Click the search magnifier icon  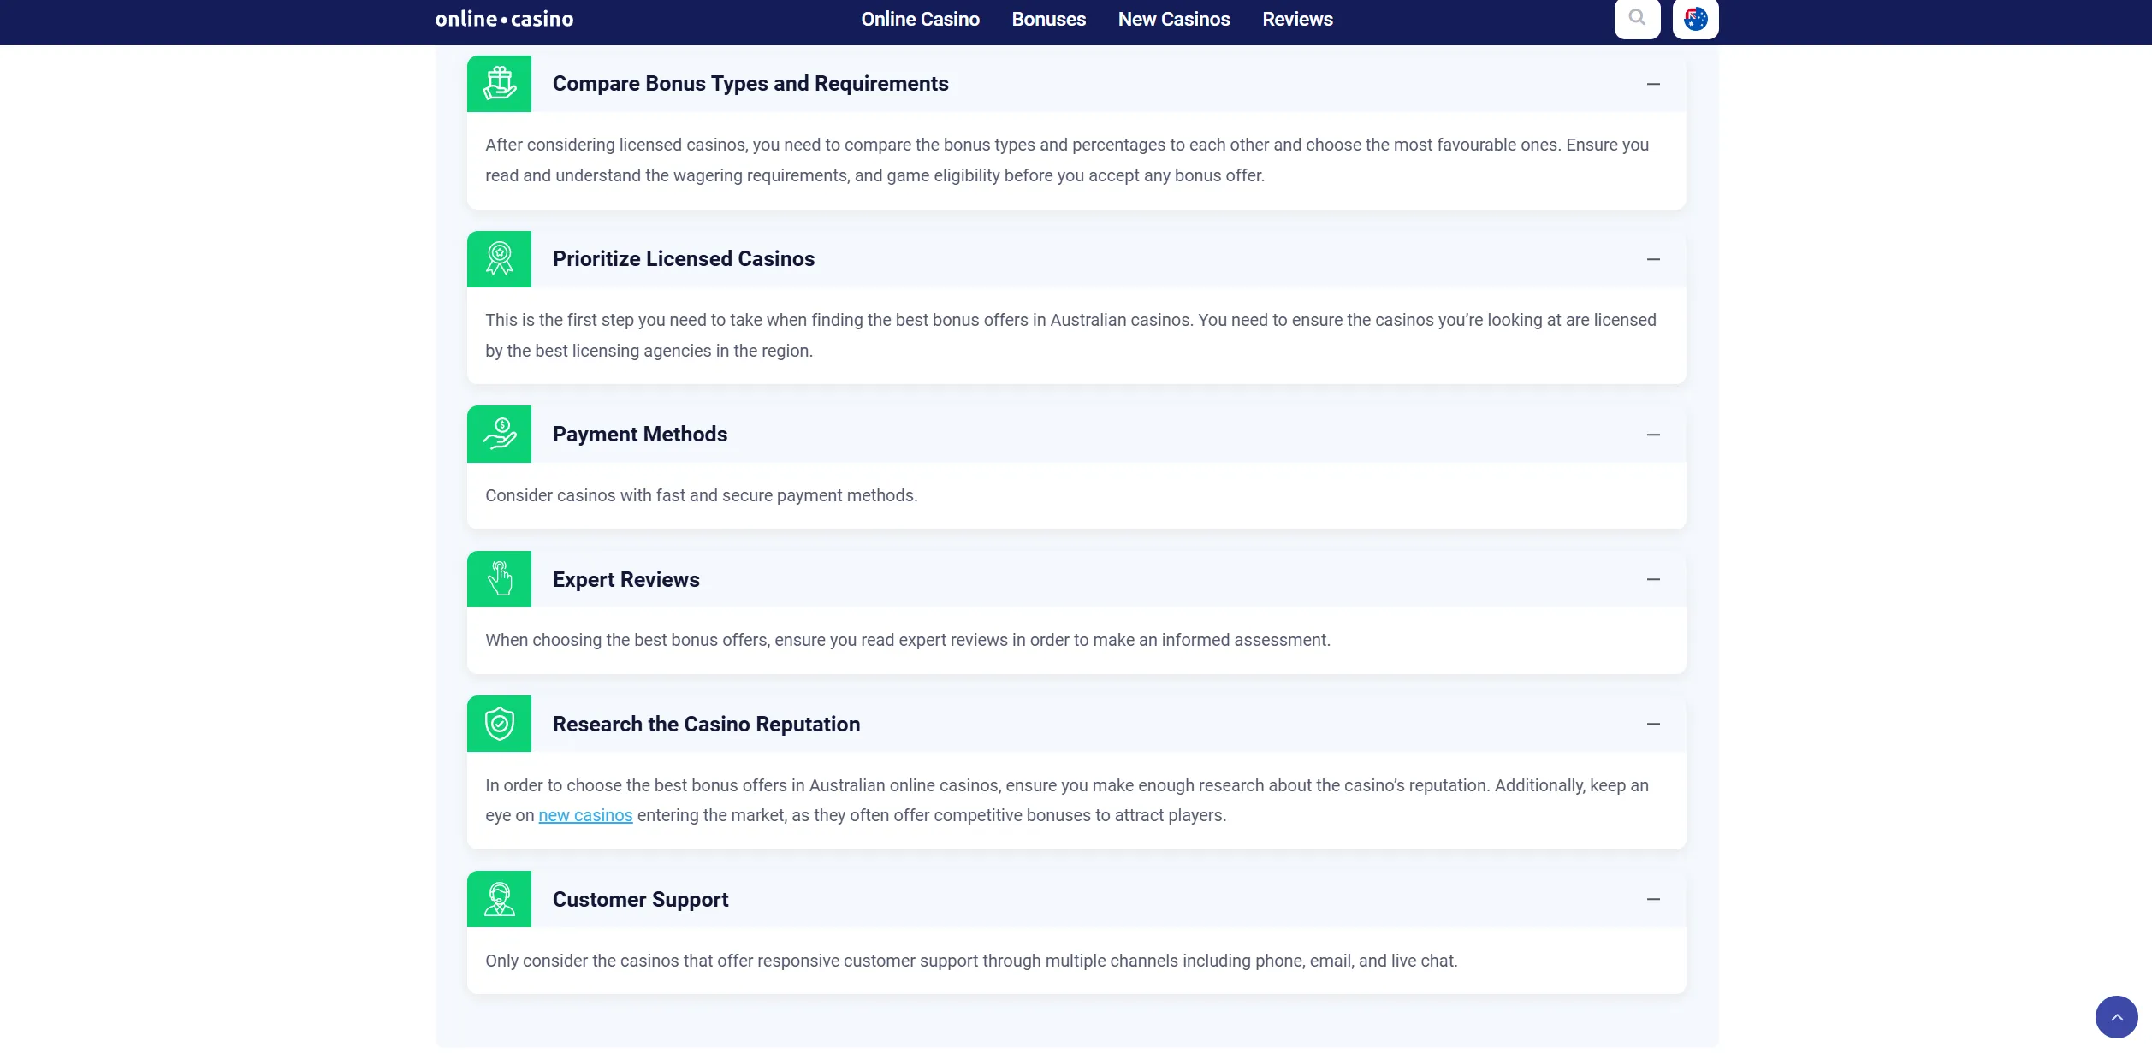coord(1637,18)
